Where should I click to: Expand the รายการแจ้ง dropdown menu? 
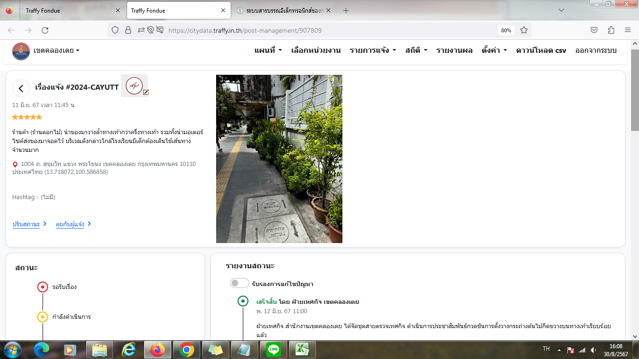pos(373,50)
